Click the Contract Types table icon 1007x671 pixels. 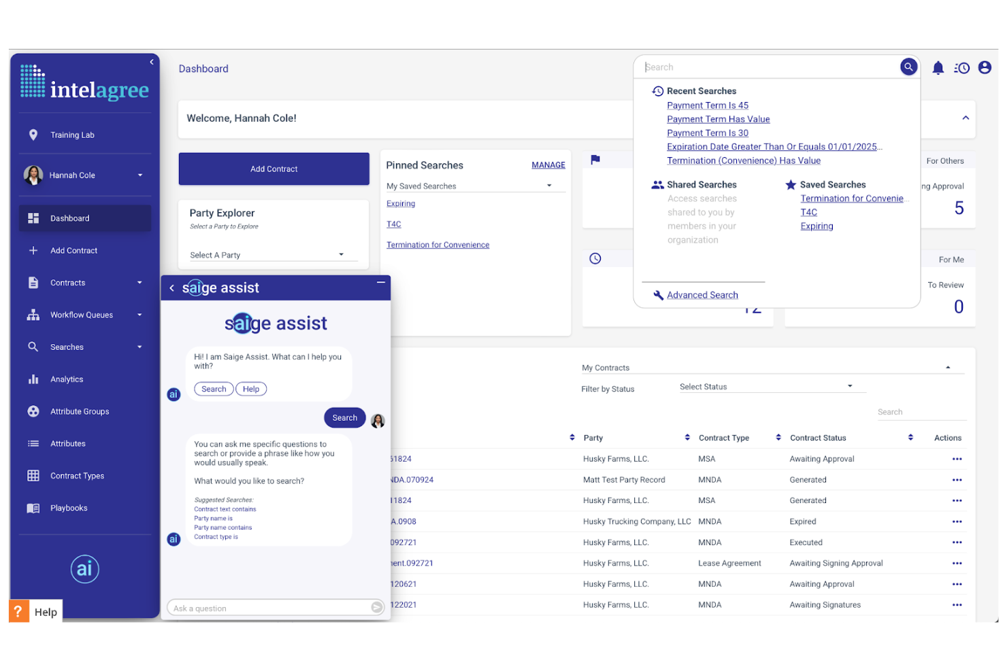coord(33,476)
